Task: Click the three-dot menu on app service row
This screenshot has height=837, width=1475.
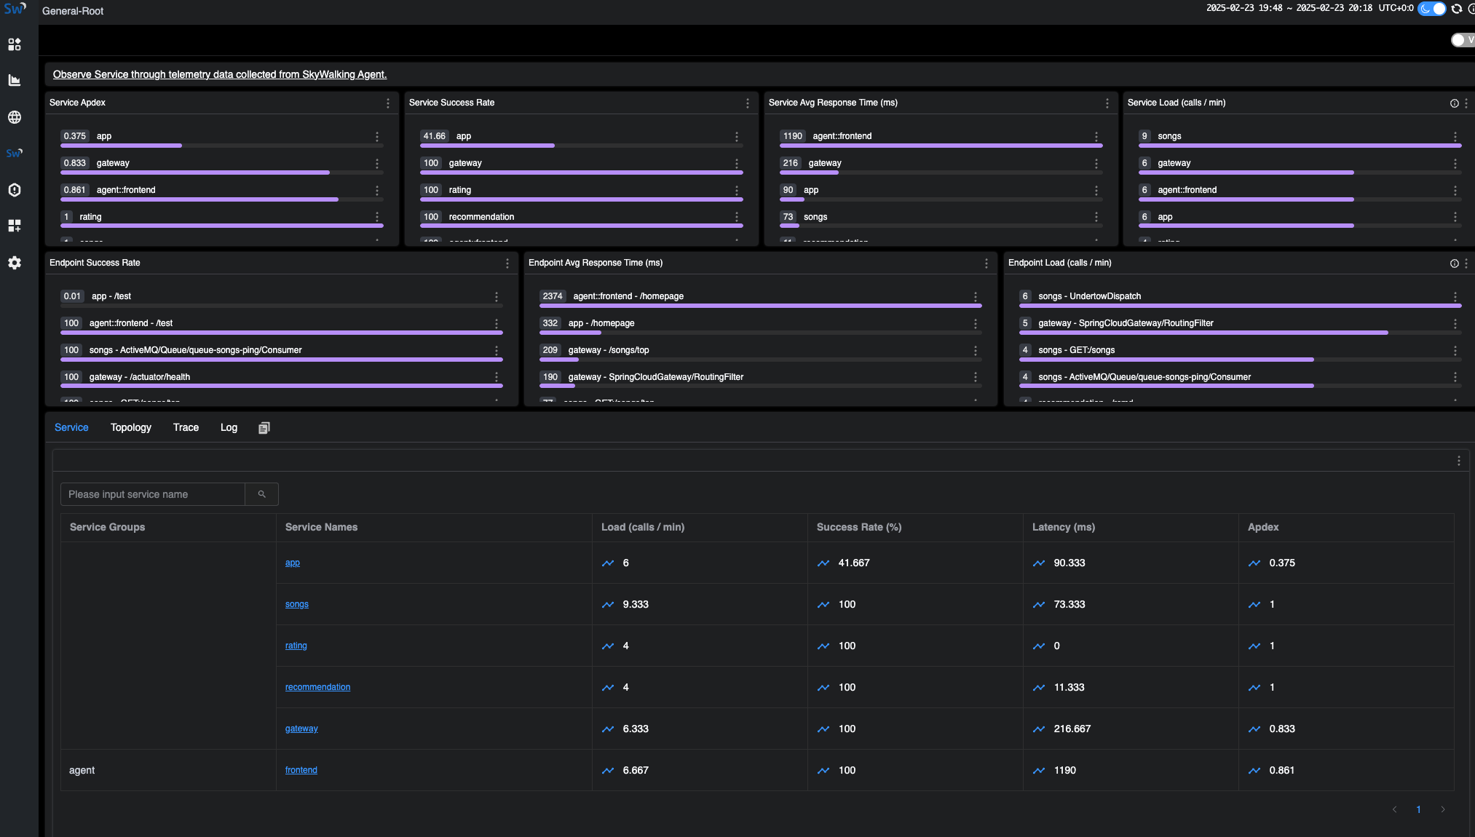Action: (377, 135)
